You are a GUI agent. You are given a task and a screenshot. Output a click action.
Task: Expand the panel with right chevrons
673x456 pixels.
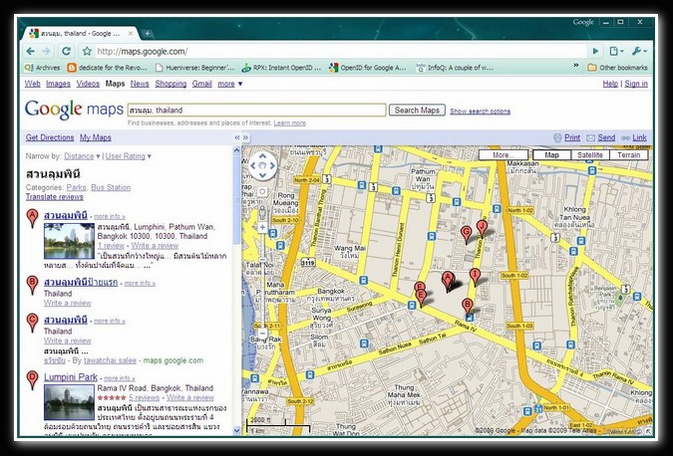pyautogui.click(x=245, y=137)
